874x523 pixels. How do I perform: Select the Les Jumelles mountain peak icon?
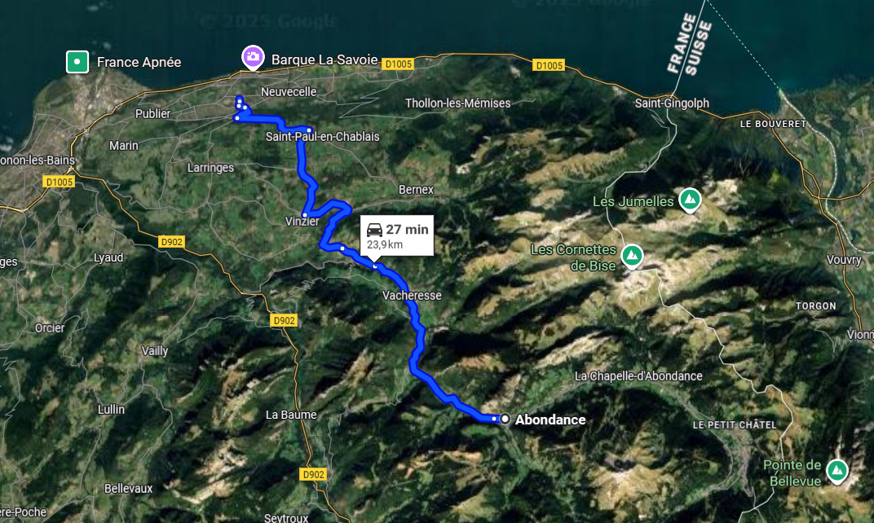tap(690, 200)
